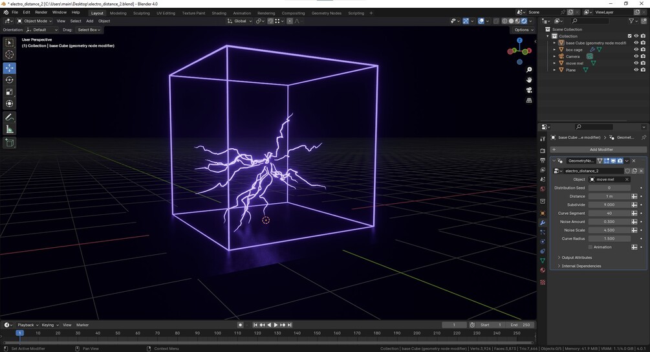Open the Output properties tab
This screenshot has width=650, height=352.
543,160
